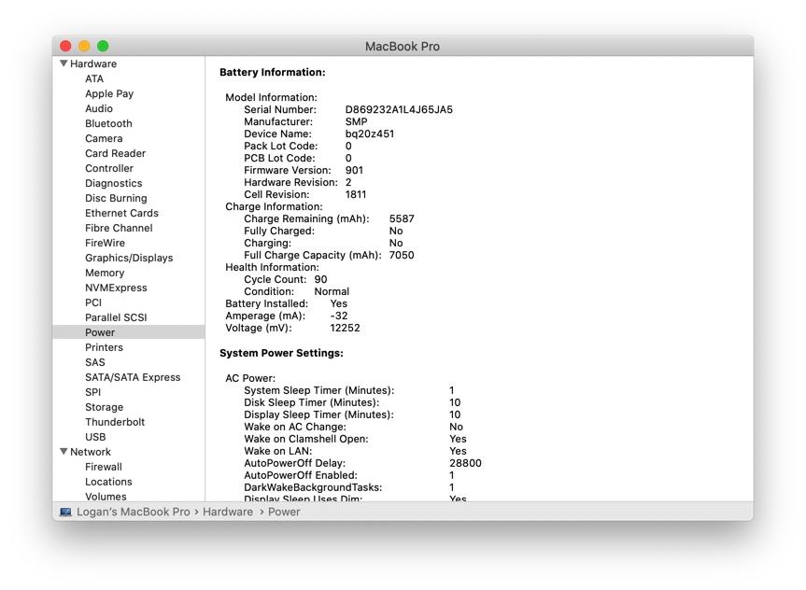Image resolution: width=806 pixels, height=590 pixels.
Task: Collapse the Hardware disclosure triangle
Action: click(64, 63)
